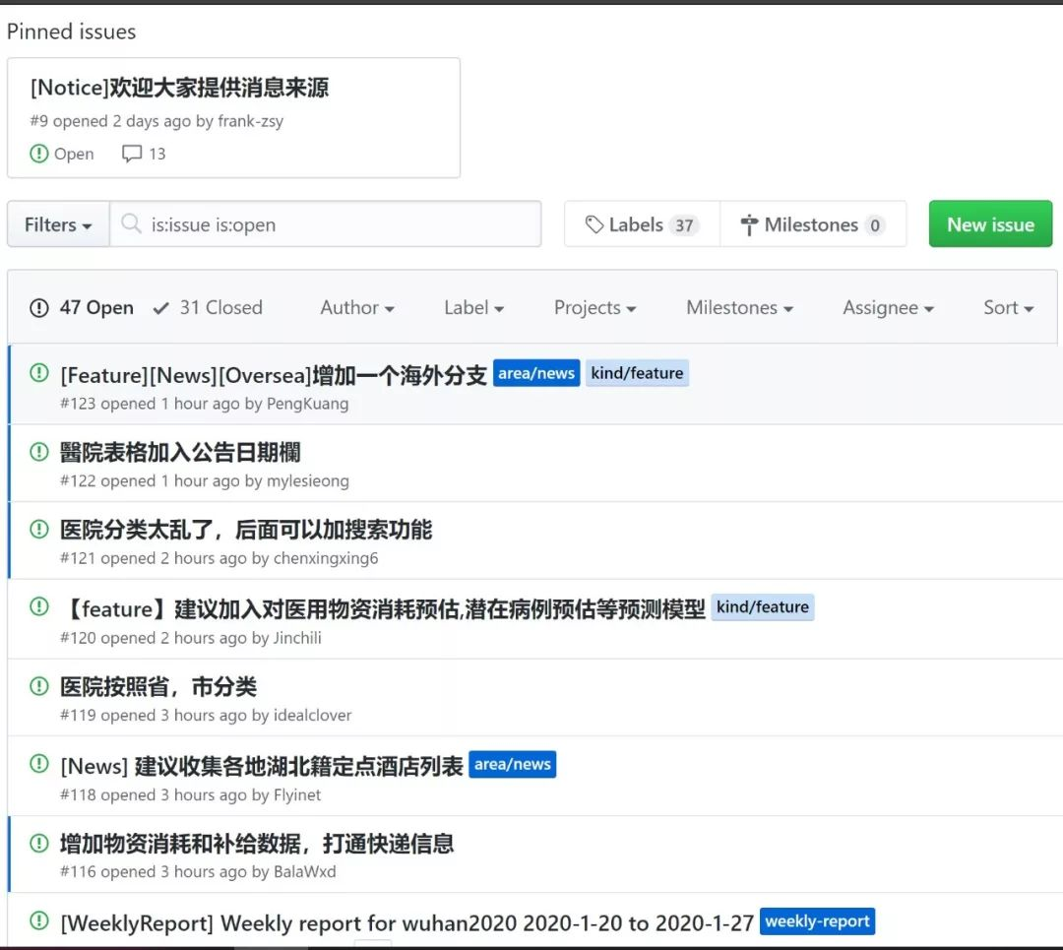Click checkmark icon beside 31 Closed
This screenshot has height=950, width=1063.
click(x=161, y=308)
